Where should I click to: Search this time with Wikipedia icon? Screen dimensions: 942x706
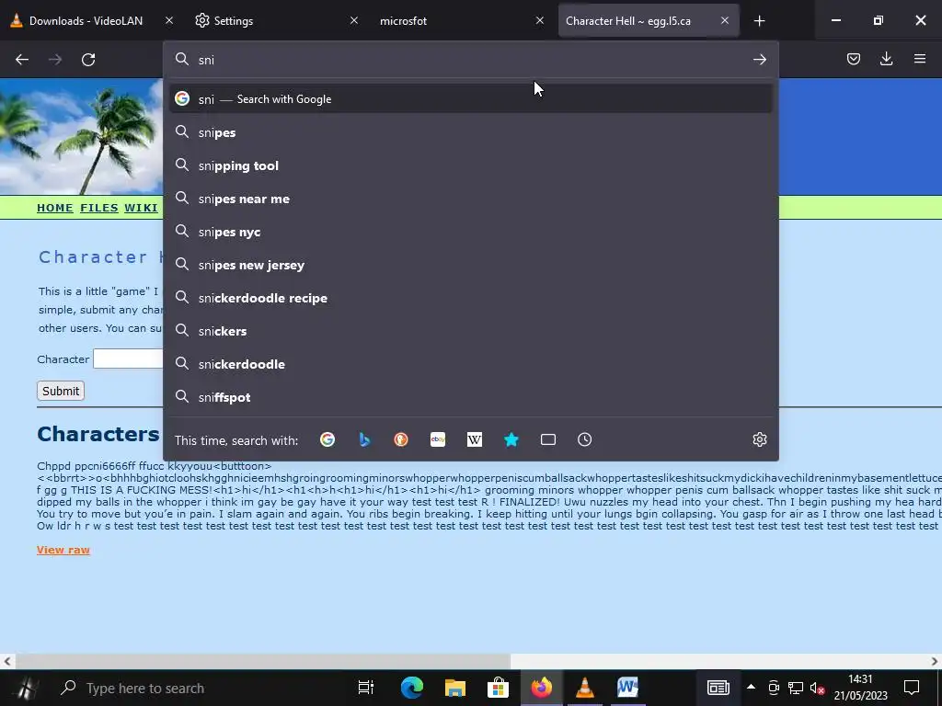475,440
